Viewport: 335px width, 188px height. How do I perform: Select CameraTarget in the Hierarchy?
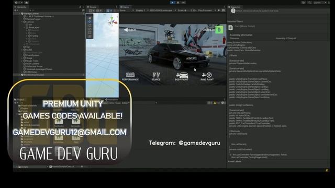33,19
